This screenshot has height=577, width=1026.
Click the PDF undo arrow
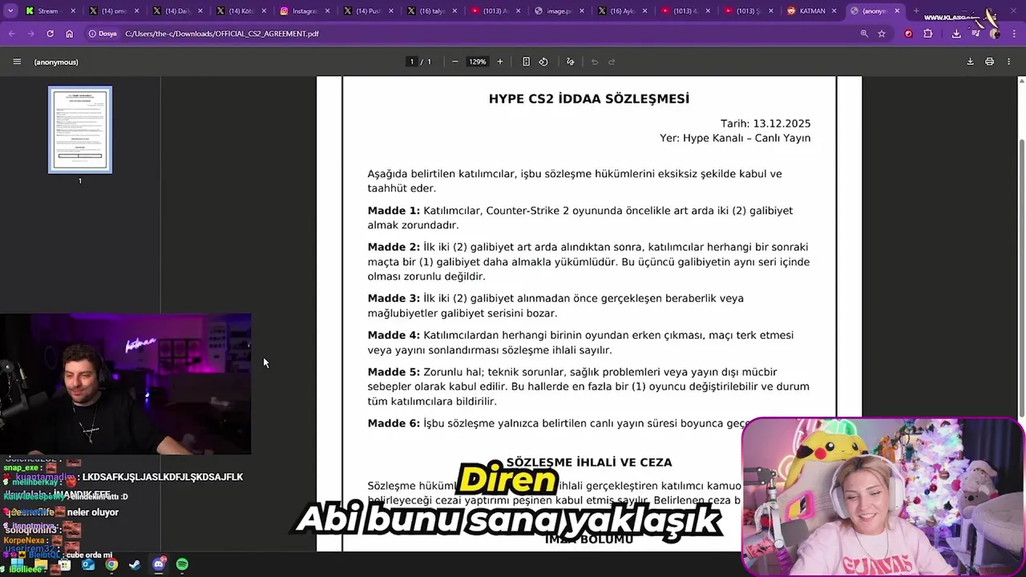coord(595,62)
